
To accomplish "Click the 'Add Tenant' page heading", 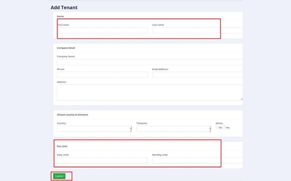I will 64,8.
